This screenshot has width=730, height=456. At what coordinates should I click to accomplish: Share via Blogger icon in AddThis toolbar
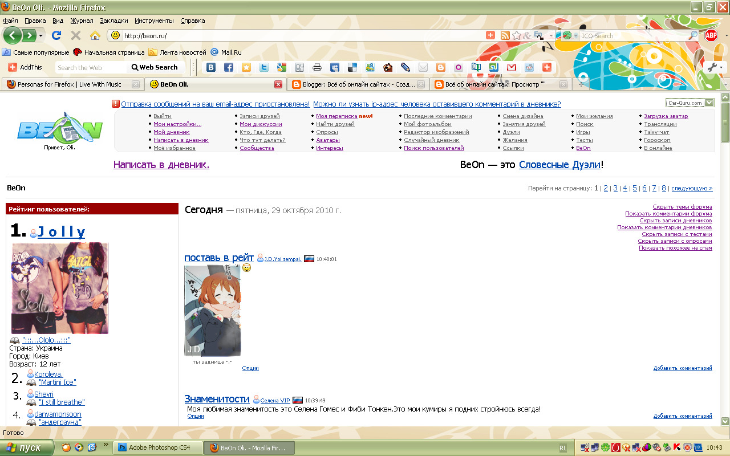(440, 67)
